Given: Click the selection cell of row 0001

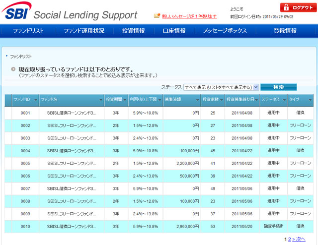Looking at the screenshot, I should pos(8,113).
